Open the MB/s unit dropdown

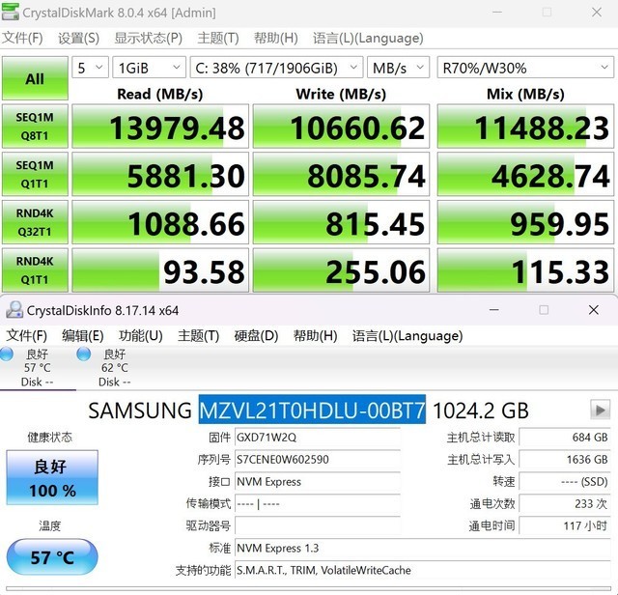tap(398, 69)
